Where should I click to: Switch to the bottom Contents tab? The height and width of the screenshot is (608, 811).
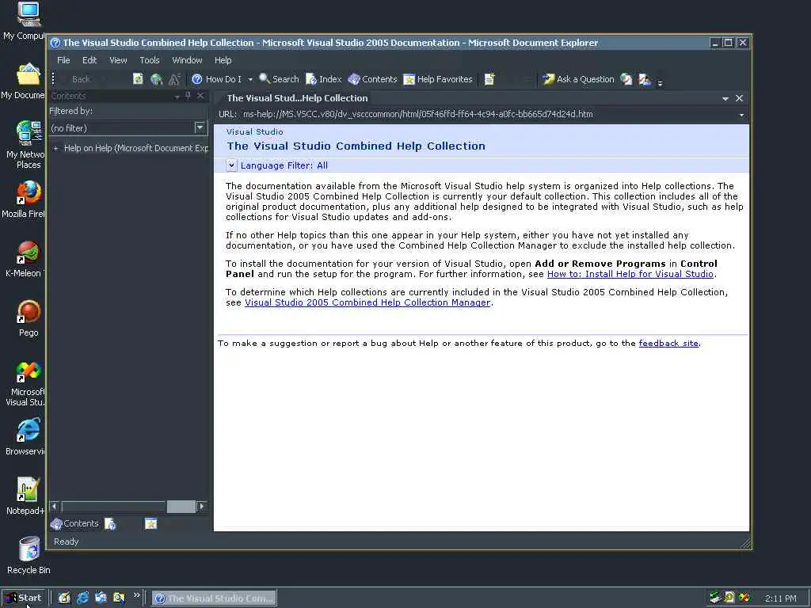(74, 524)
